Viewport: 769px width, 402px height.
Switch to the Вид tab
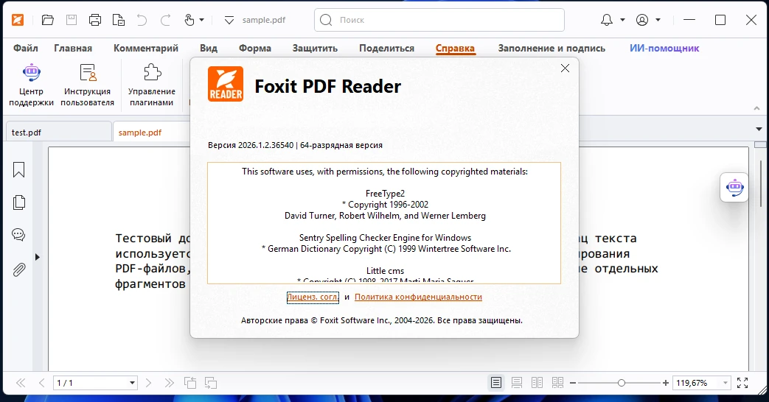(209, 49)
